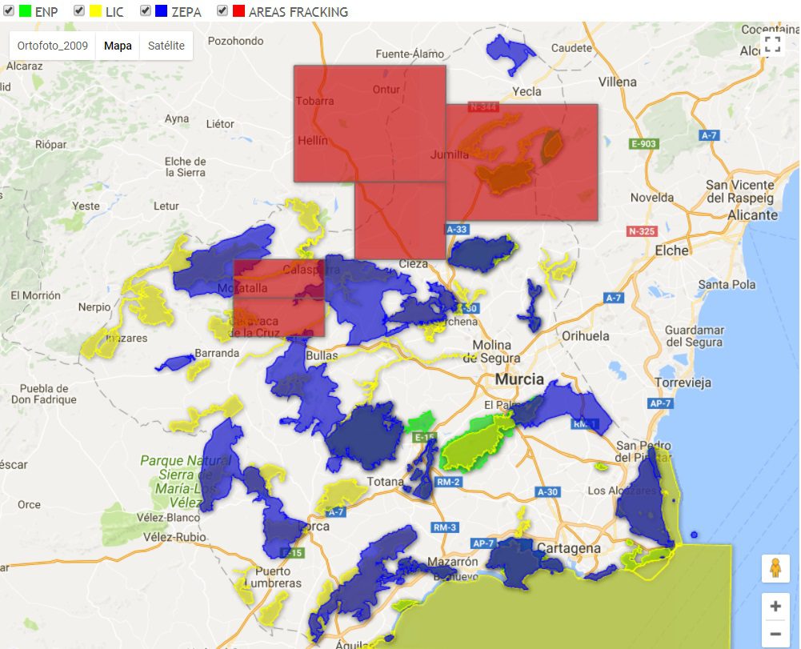The height and width of the screenshot is (649, 801).
Task: Click the Street View pegman icon
Action: point(775,568)
